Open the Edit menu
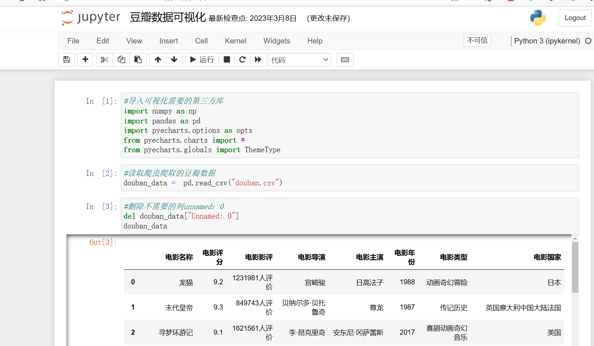594x346 pixels. (x=103, y=41)
